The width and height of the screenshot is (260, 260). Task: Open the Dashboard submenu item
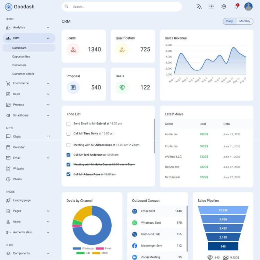[x=29, y=48]
